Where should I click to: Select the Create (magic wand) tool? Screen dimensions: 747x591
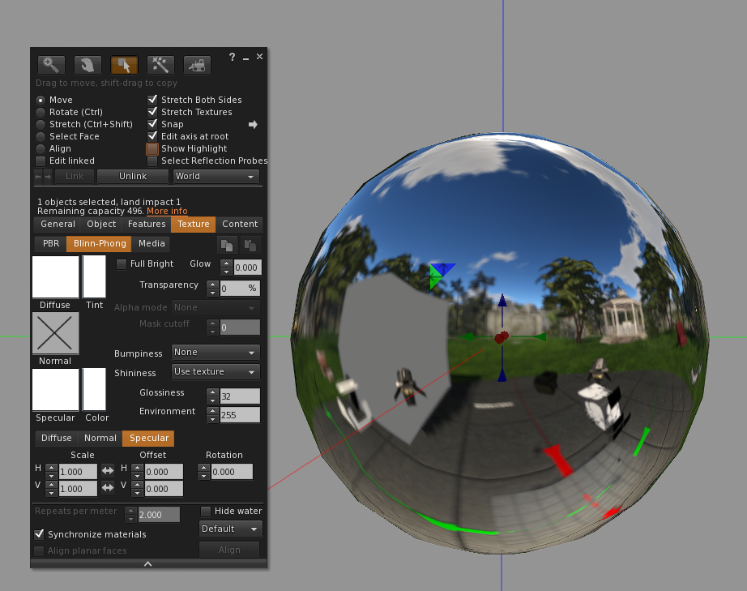click(160, 65)
